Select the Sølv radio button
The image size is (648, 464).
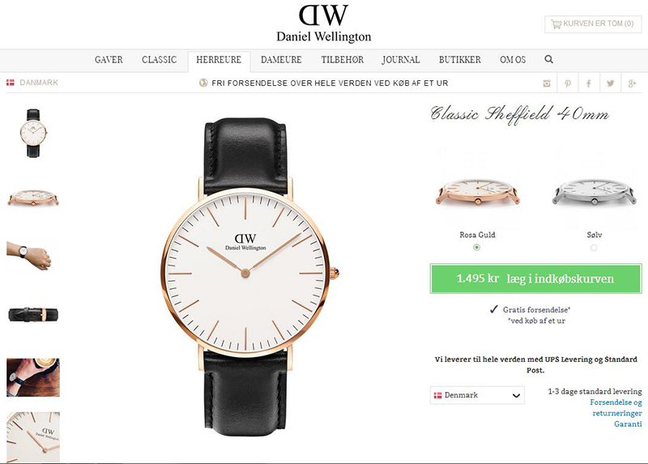pyautogui.click(x=594, y=248)
